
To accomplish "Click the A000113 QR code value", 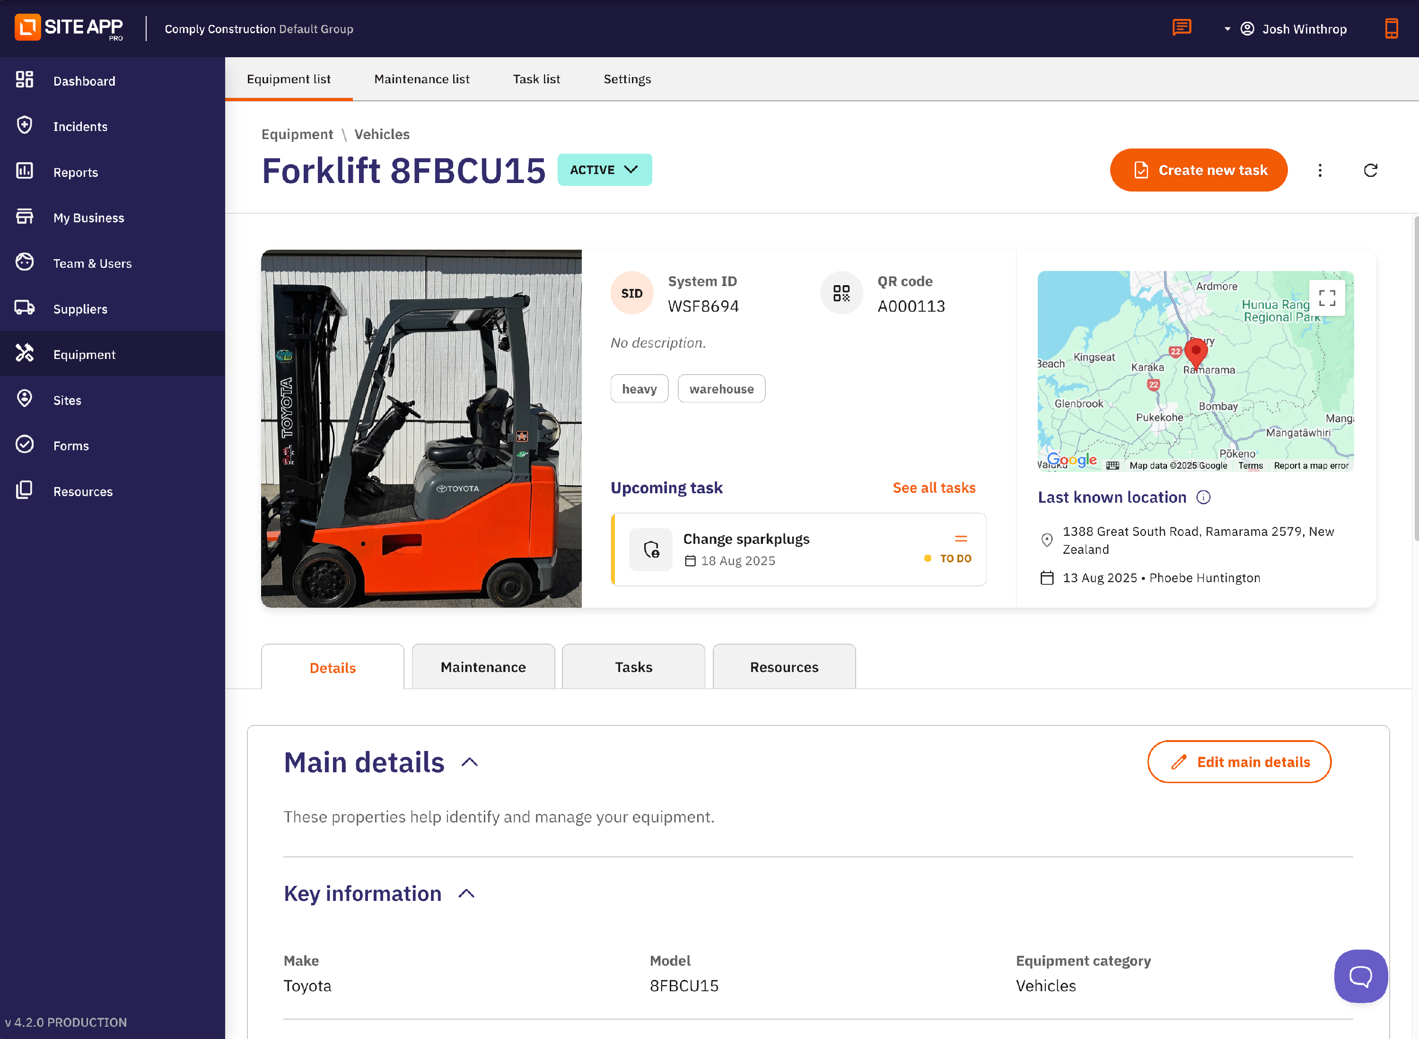I will click(x=911, y=306).
